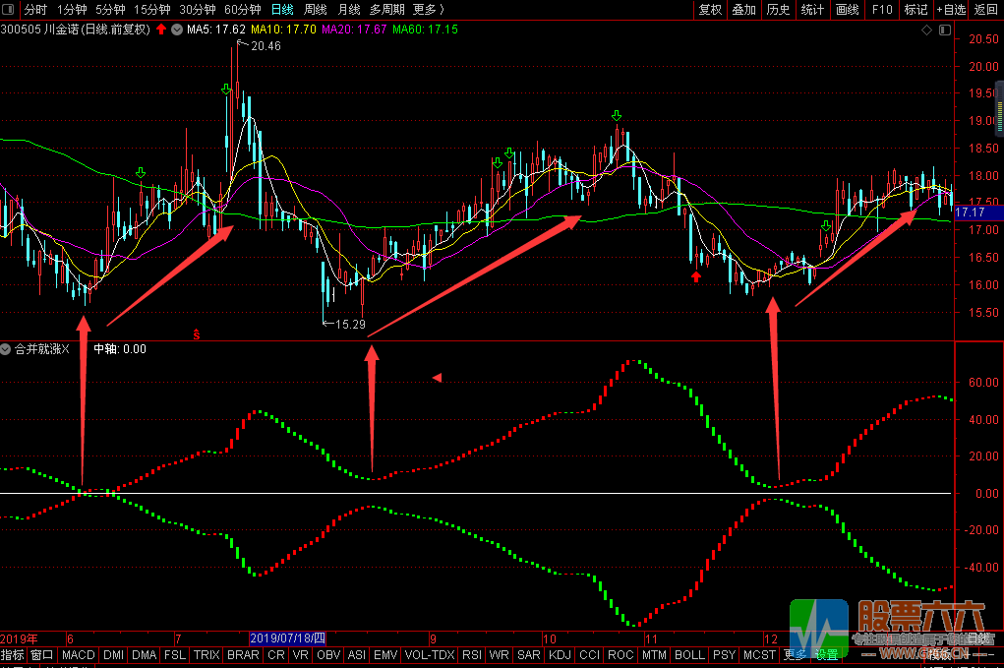This screenshot has height=668, width=1004.
Task: Click the green MA60: 17.15 label
Action: (x=425, y=30)
